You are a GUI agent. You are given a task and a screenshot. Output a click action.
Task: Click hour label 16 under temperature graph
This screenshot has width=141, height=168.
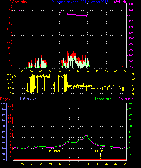point(88,164)
